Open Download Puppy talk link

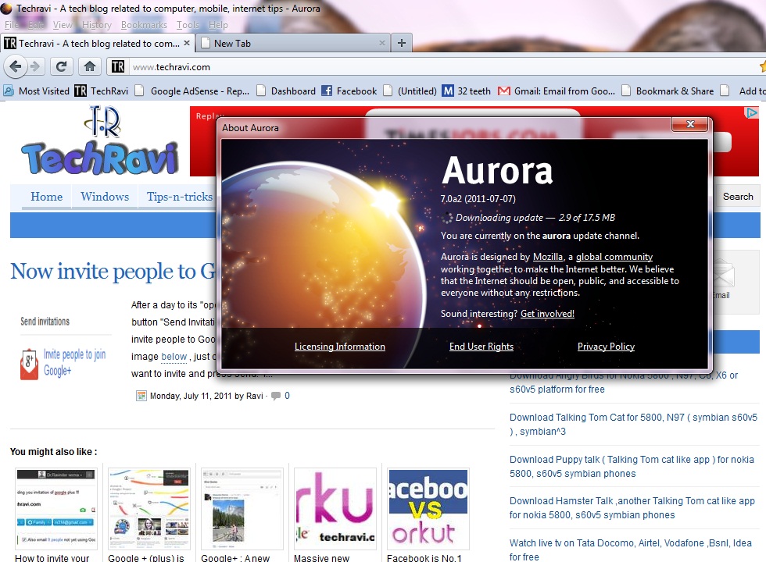tap(632, 467)
